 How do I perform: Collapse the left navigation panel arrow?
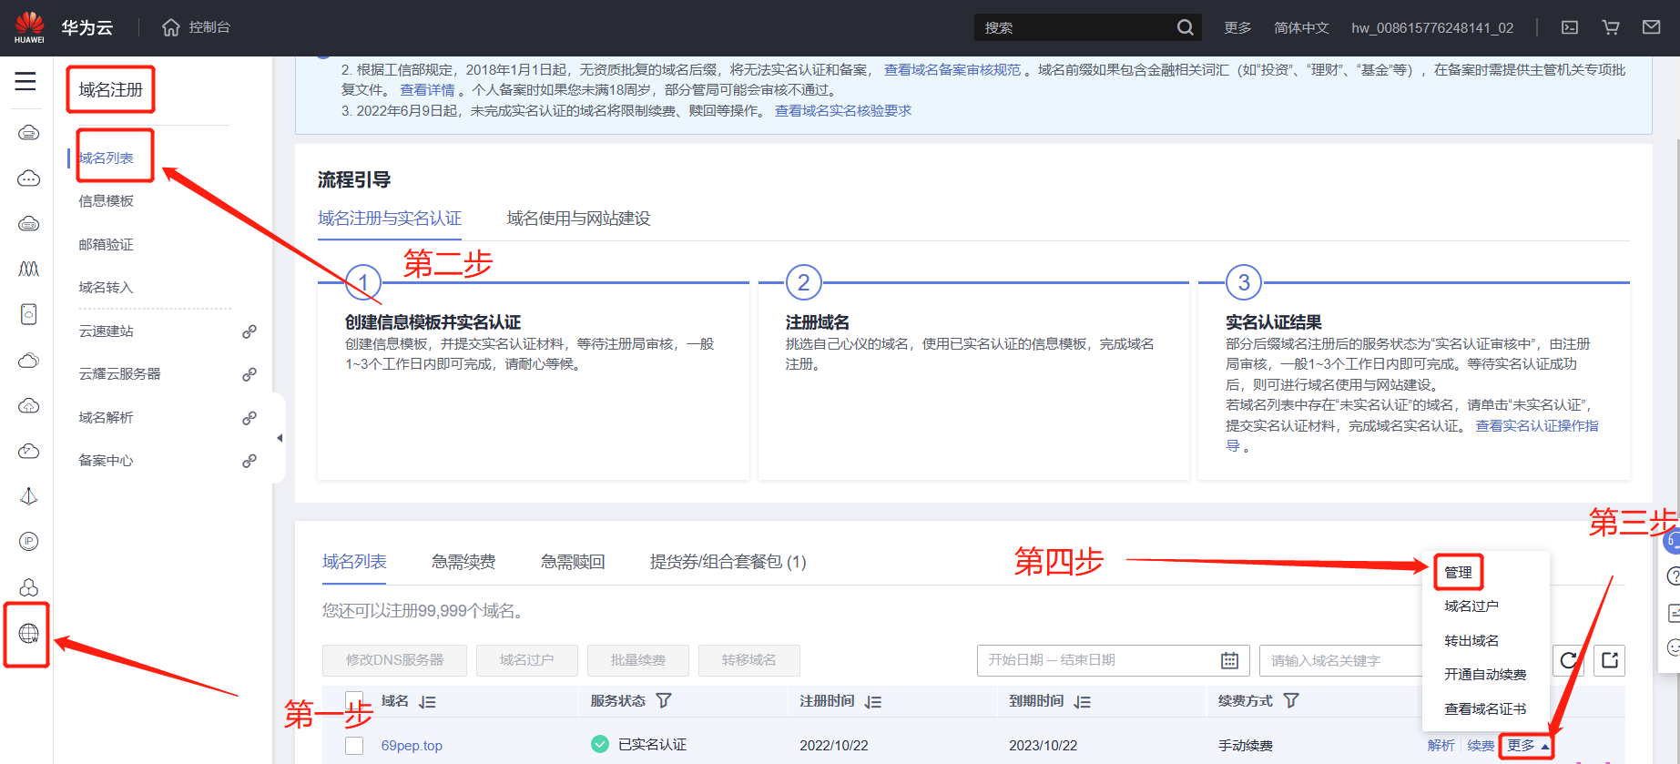[280, 438]
